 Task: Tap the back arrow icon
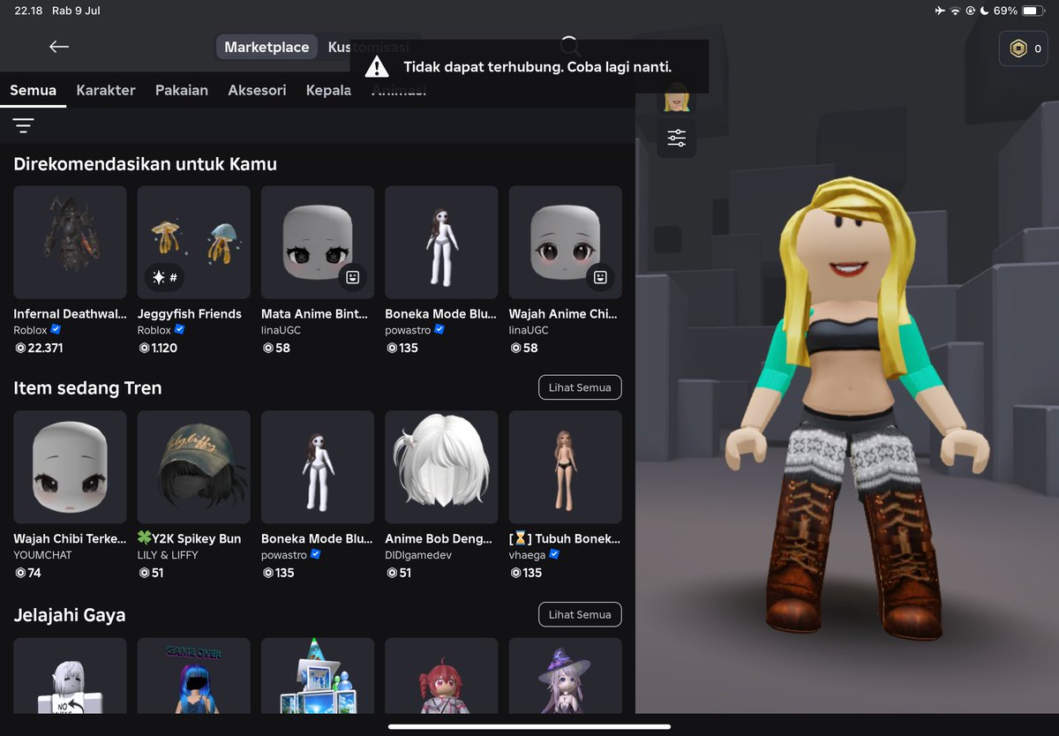(x=59, y=47)
